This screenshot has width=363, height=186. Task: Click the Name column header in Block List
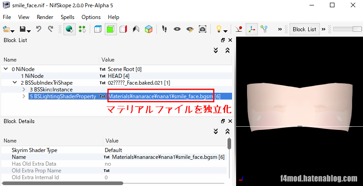click(50, 60)
